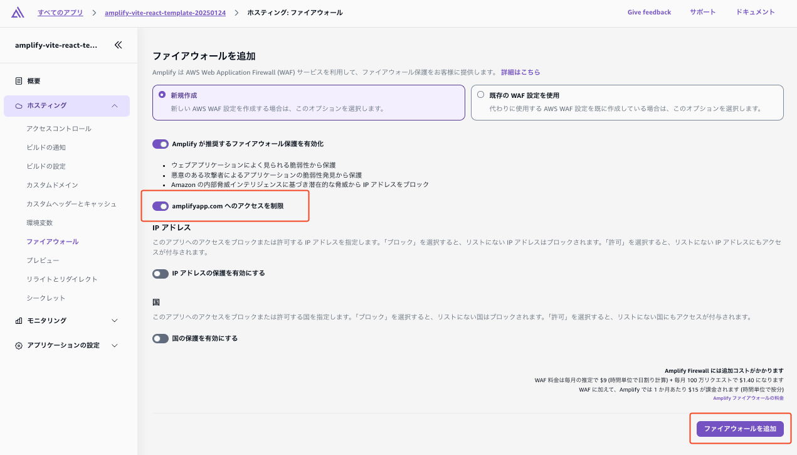Image resolution: width=797 pixels, height=455 pixels.
Task: Go to カスタムドメイン page
Action: (52, 185)
